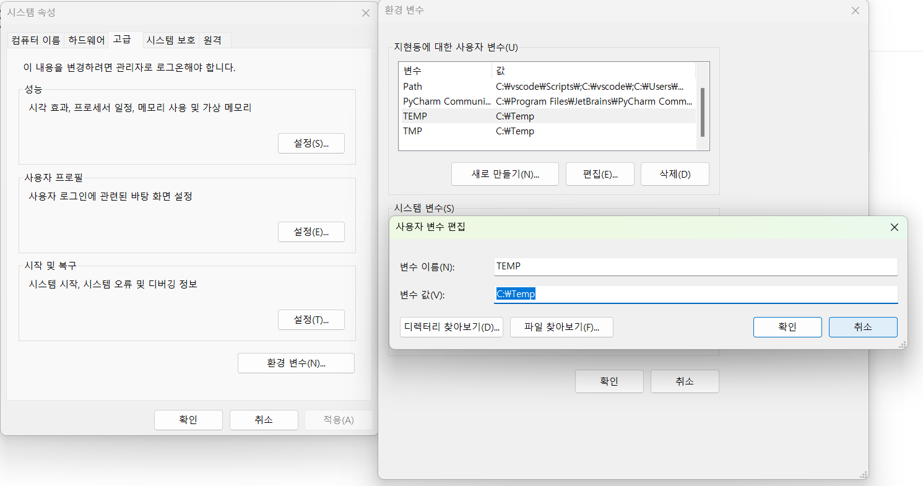Cancel the 사용자 변수 편집 dialog with 취소
This screenshot has width=923, height=486.
click(863, 327)
